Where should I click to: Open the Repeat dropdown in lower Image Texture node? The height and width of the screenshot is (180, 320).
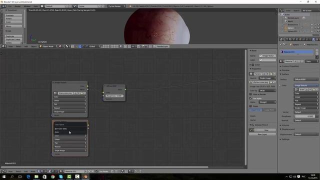point(70,146)
